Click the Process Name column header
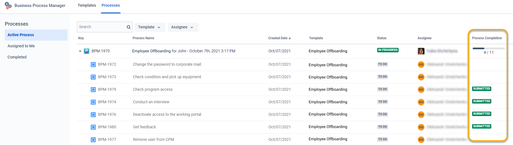The height and width of the screenshot is (145, 513). pyautogui.click(x=143, y=38)
